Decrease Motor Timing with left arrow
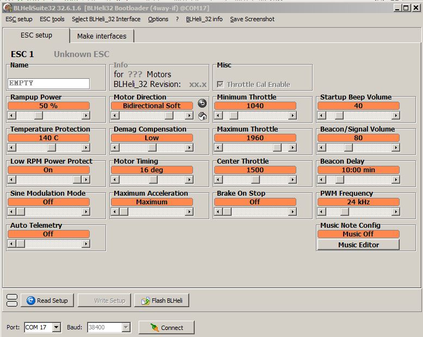The width and height of the screenshot is (423, 337). coord(115,179)
